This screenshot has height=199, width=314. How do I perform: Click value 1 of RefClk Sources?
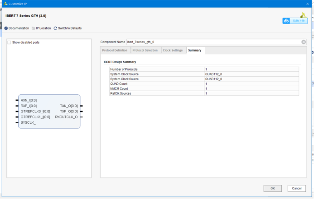click(x=206, y=93)
